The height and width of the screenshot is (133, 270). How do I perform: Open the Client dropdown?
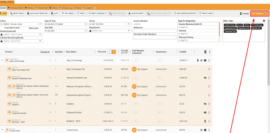coord(40,24)
